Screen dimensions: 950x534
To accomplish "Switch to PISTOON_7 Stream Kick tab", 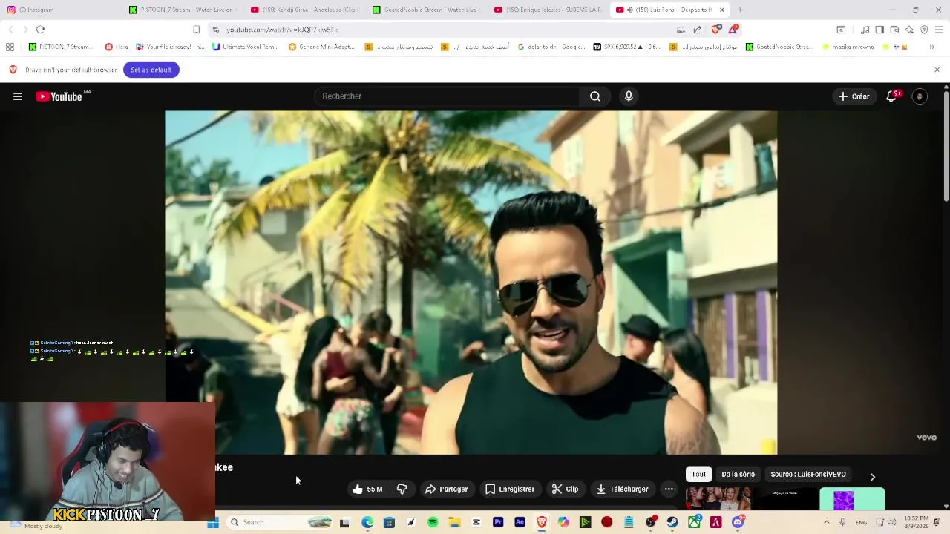I will (182, 10).
